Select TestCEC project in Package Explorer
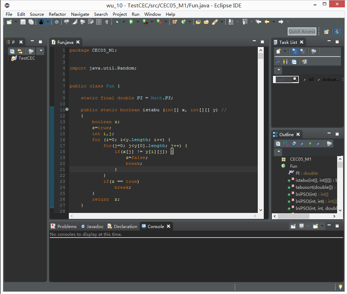Image resolution: width=347 pixels, height=294 pixels. point(27,58)
